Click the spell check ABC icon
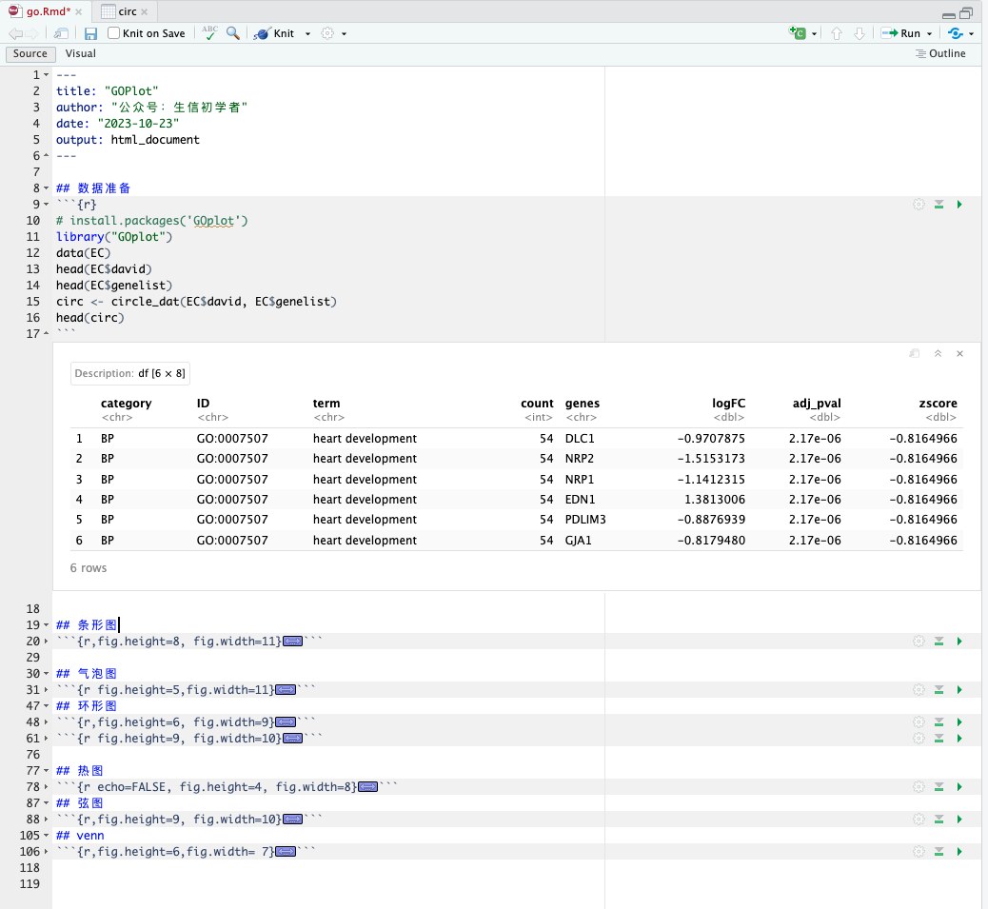 210,33
